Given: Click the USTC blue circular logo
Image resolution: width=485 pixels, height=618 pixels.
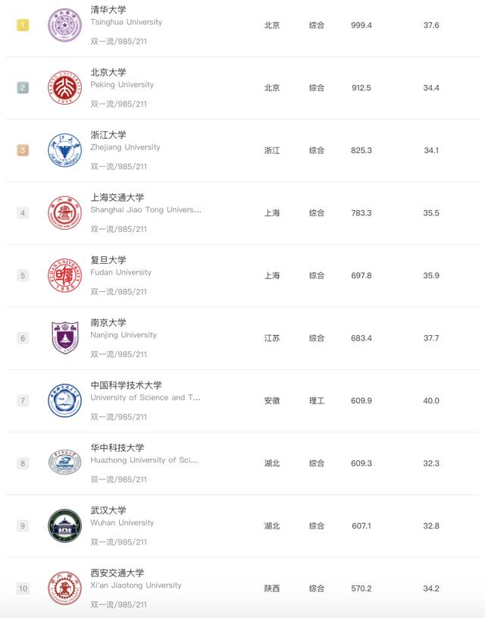Looking at the screenshot, I should pyautogui.click(x=64, y=400).
